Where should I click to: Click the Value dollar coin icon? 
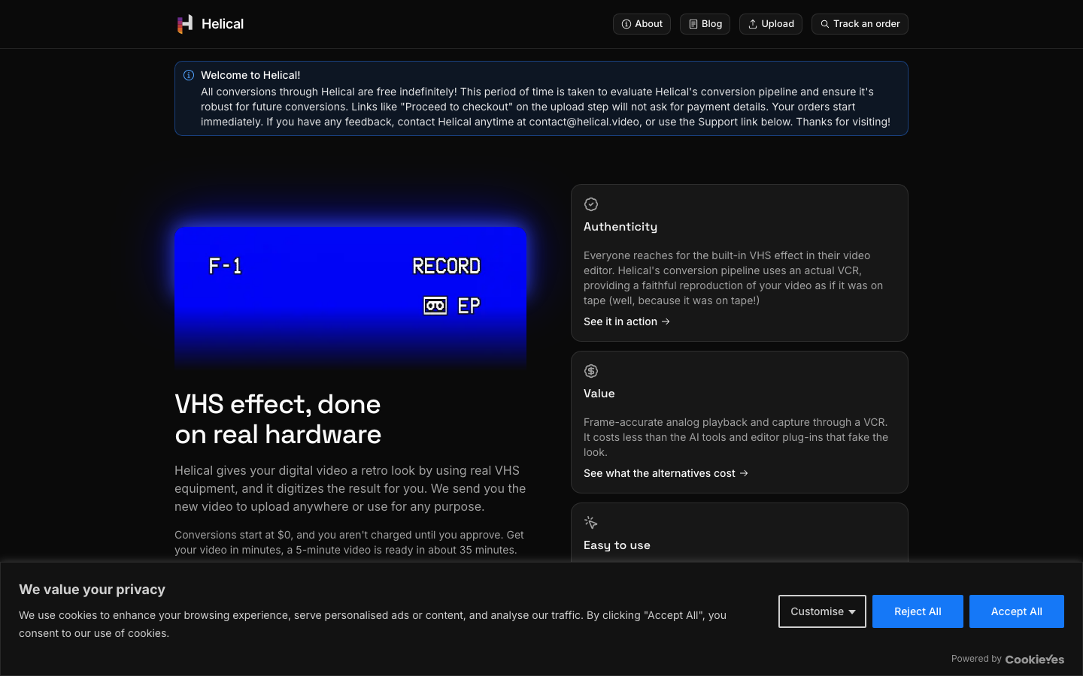[x=591, y=371]
